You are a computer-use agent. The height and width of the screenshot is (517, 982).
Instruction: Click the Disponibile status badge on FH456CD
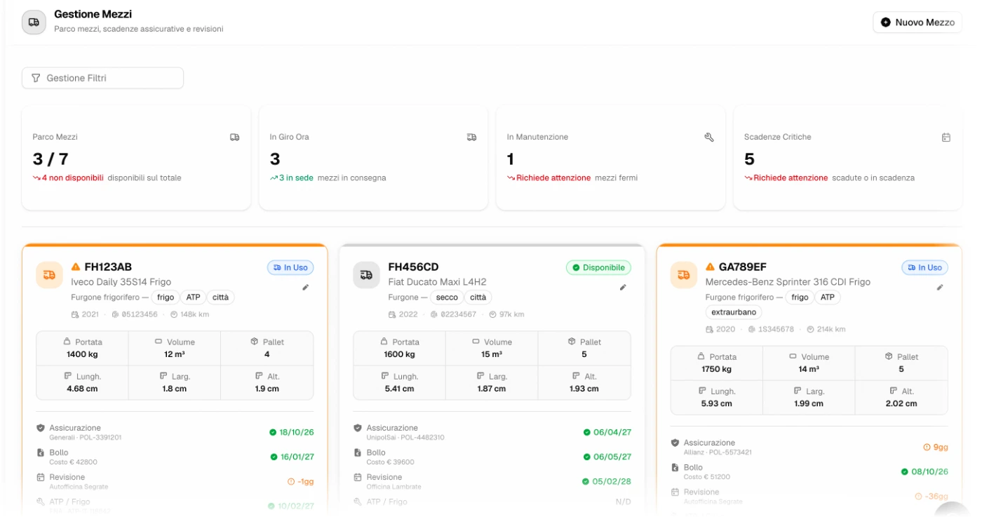tap(598, 267)
